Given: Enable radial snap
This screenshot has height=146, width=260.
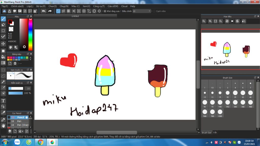Looking at the screenshot, I should [x=79, y=11].
